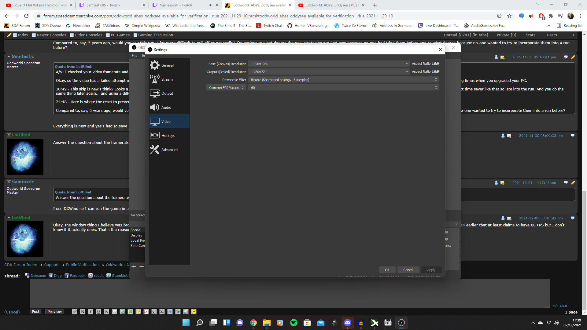Open the text color picker icon
This screenshot has width=587, height=330.
(x=186, y=312)
